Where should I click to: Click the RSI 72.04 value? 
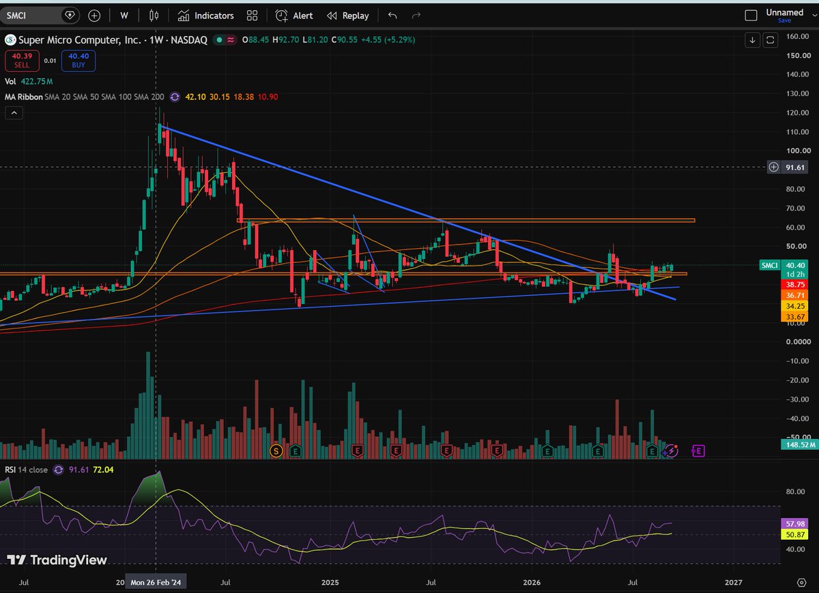(103, 470)
